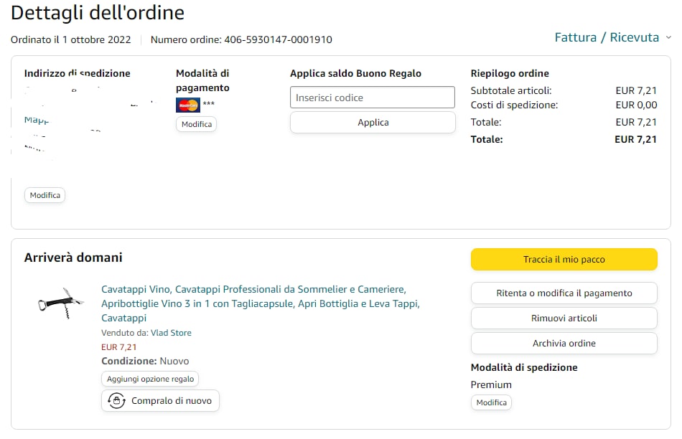Image resolution: width=682 pixels, height=439 pixels.
Task: Expand the Fattura / Ricevuta chevron
Action: [x=668, y=37]
